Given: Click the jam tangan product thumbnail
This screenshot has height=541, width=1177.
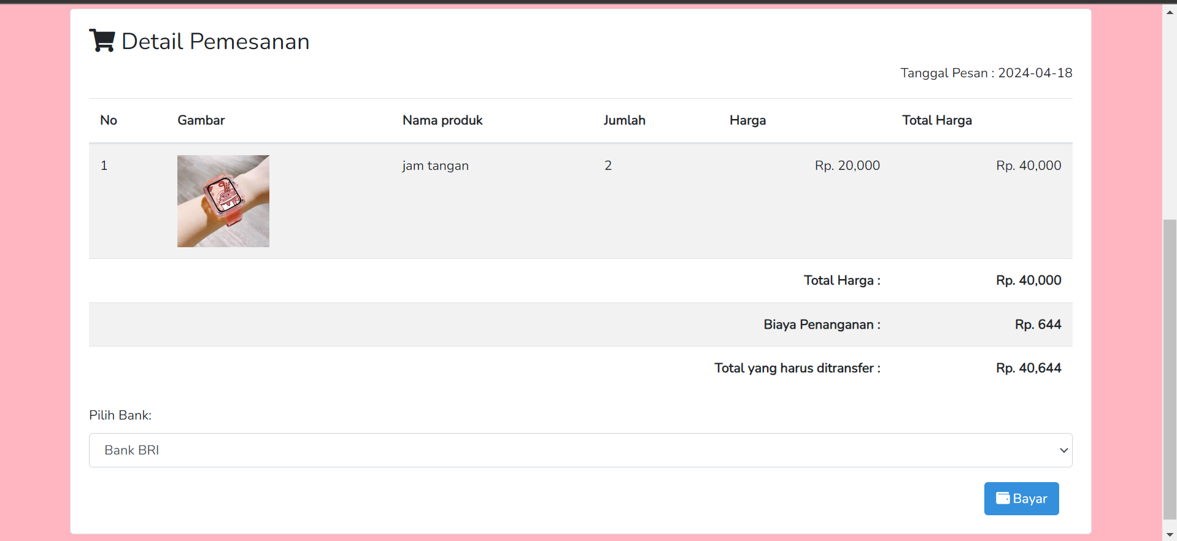Looking at the screenshot, I should click(x=223, y=201).
